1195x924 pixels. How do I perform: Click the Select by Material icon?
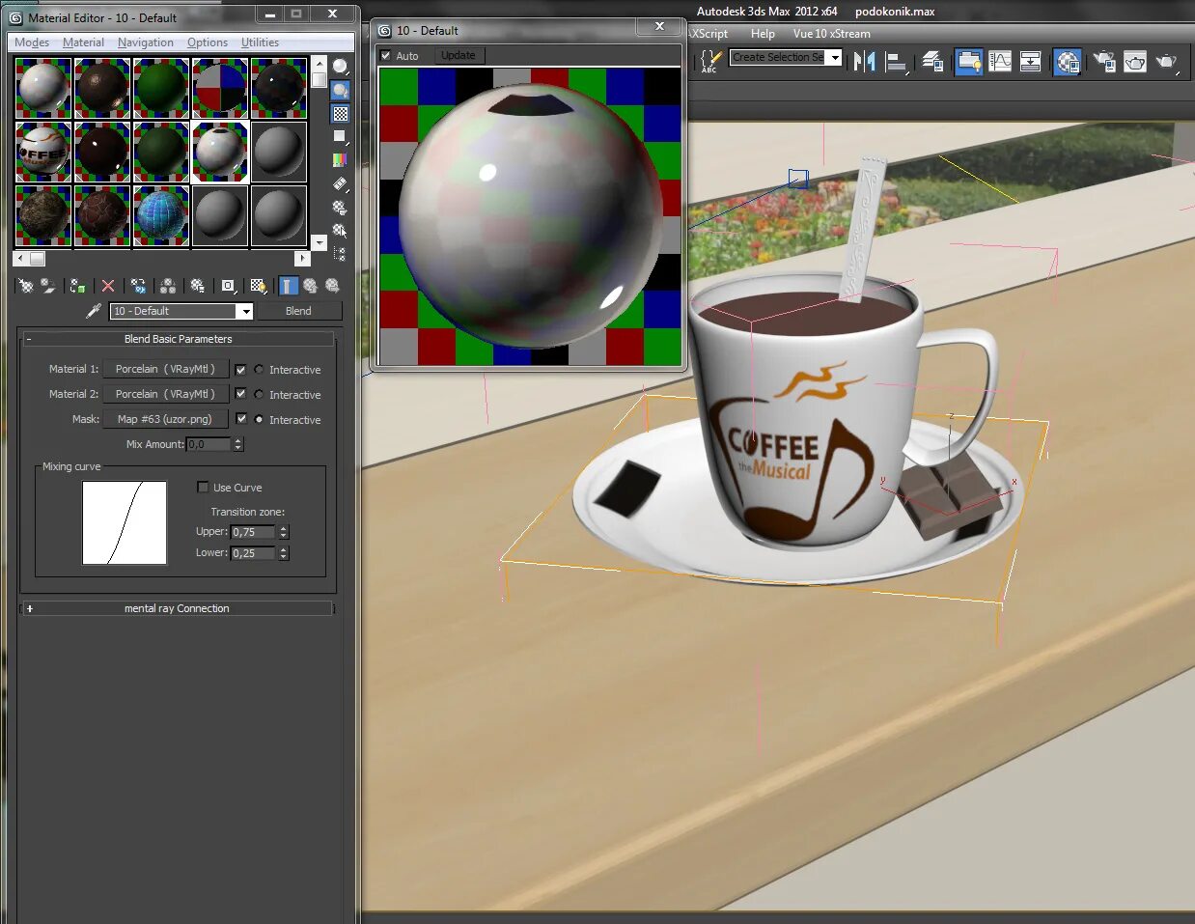coord(340,230)
